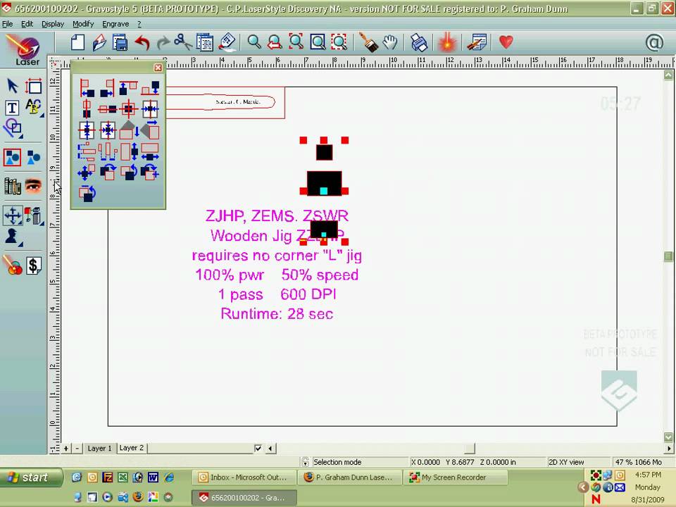Activate the T text tool
676x507 pixels.
pyautogui.click(x=12, y=107)
